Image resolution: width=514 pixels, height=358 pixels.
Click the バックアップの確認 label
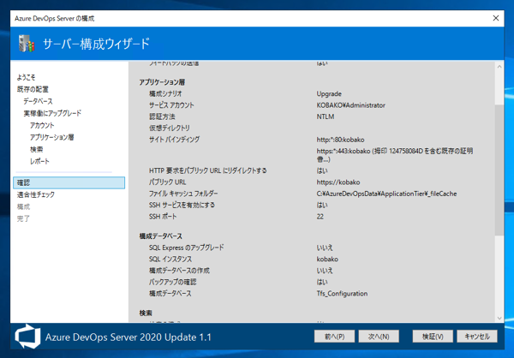click(x=173, y=282)
